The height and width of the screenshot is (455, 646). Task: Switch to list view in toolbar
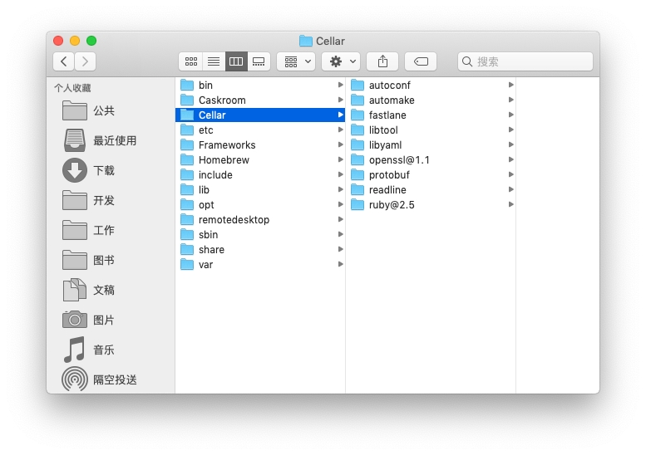point(214,61)
